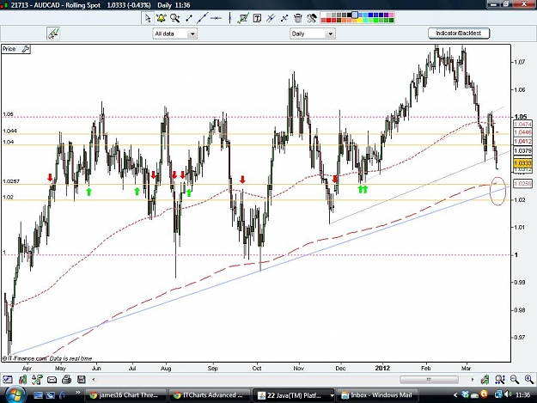
Task: Open Price panel wrench settings
Action: click(26, 49)
